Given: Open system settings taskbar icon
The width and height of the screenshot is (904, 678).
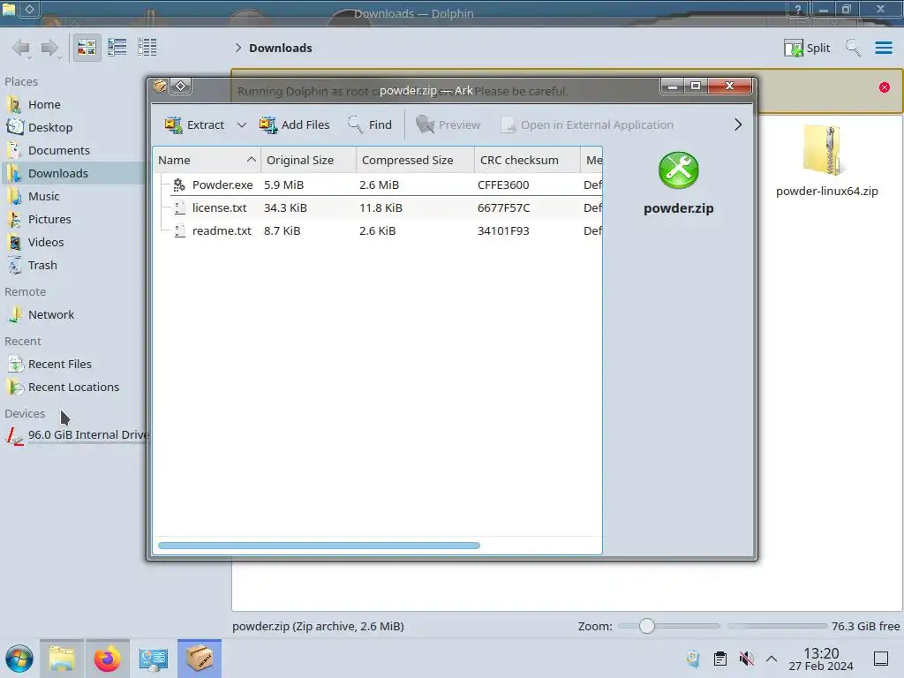Looking at the screenshot, I should coord(154,659).
